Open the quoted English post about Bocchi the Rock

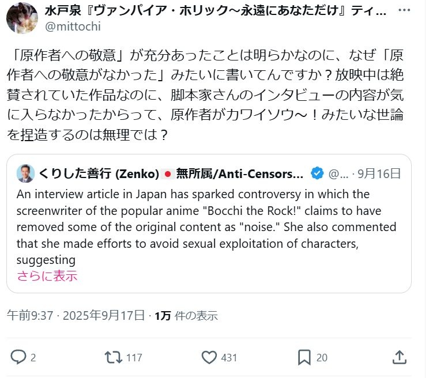coord(208,226)
